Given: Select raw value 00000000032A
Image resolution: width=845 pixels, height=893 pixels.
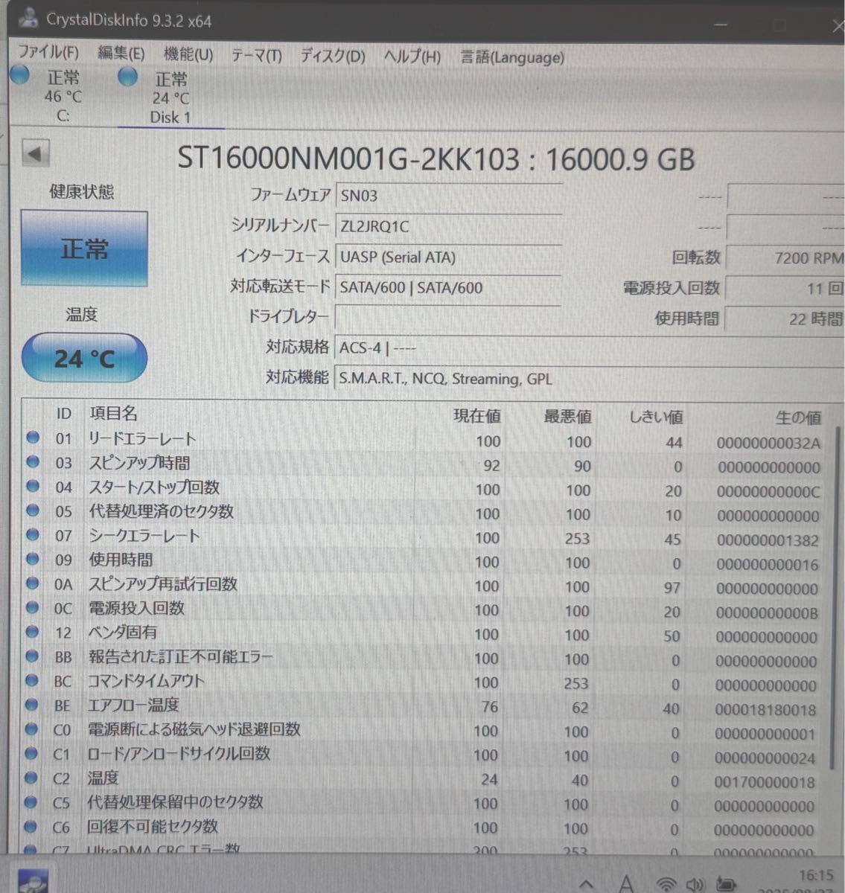Looking at the screenshot, I should (768, 444).
